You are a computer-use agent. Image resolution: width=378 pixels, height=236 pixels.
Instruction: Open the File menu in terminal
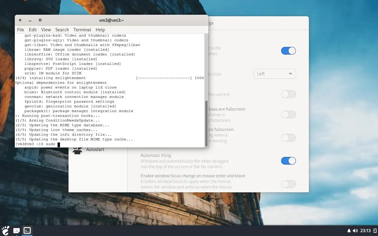21,30
